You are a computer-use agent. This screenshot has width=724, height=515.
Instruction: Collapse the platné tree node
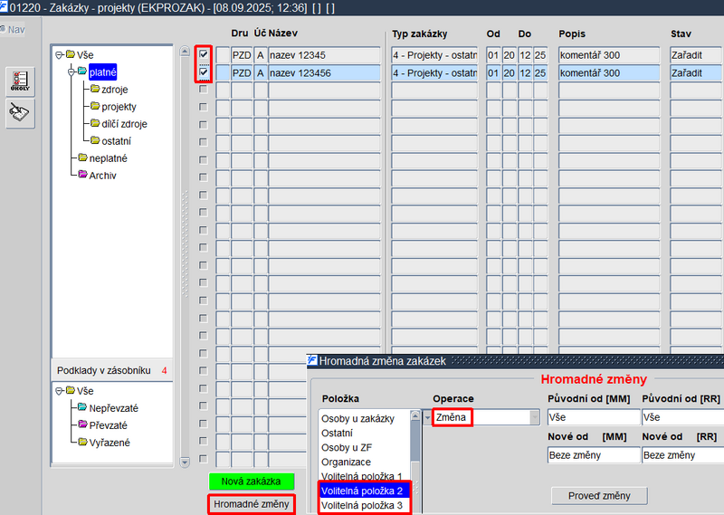tap(71, 72)
